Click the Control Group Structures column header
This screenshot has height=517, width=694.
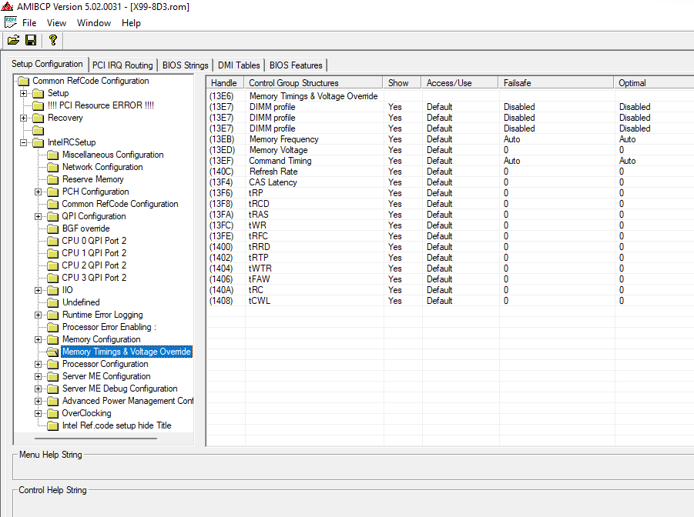[313, 82]
